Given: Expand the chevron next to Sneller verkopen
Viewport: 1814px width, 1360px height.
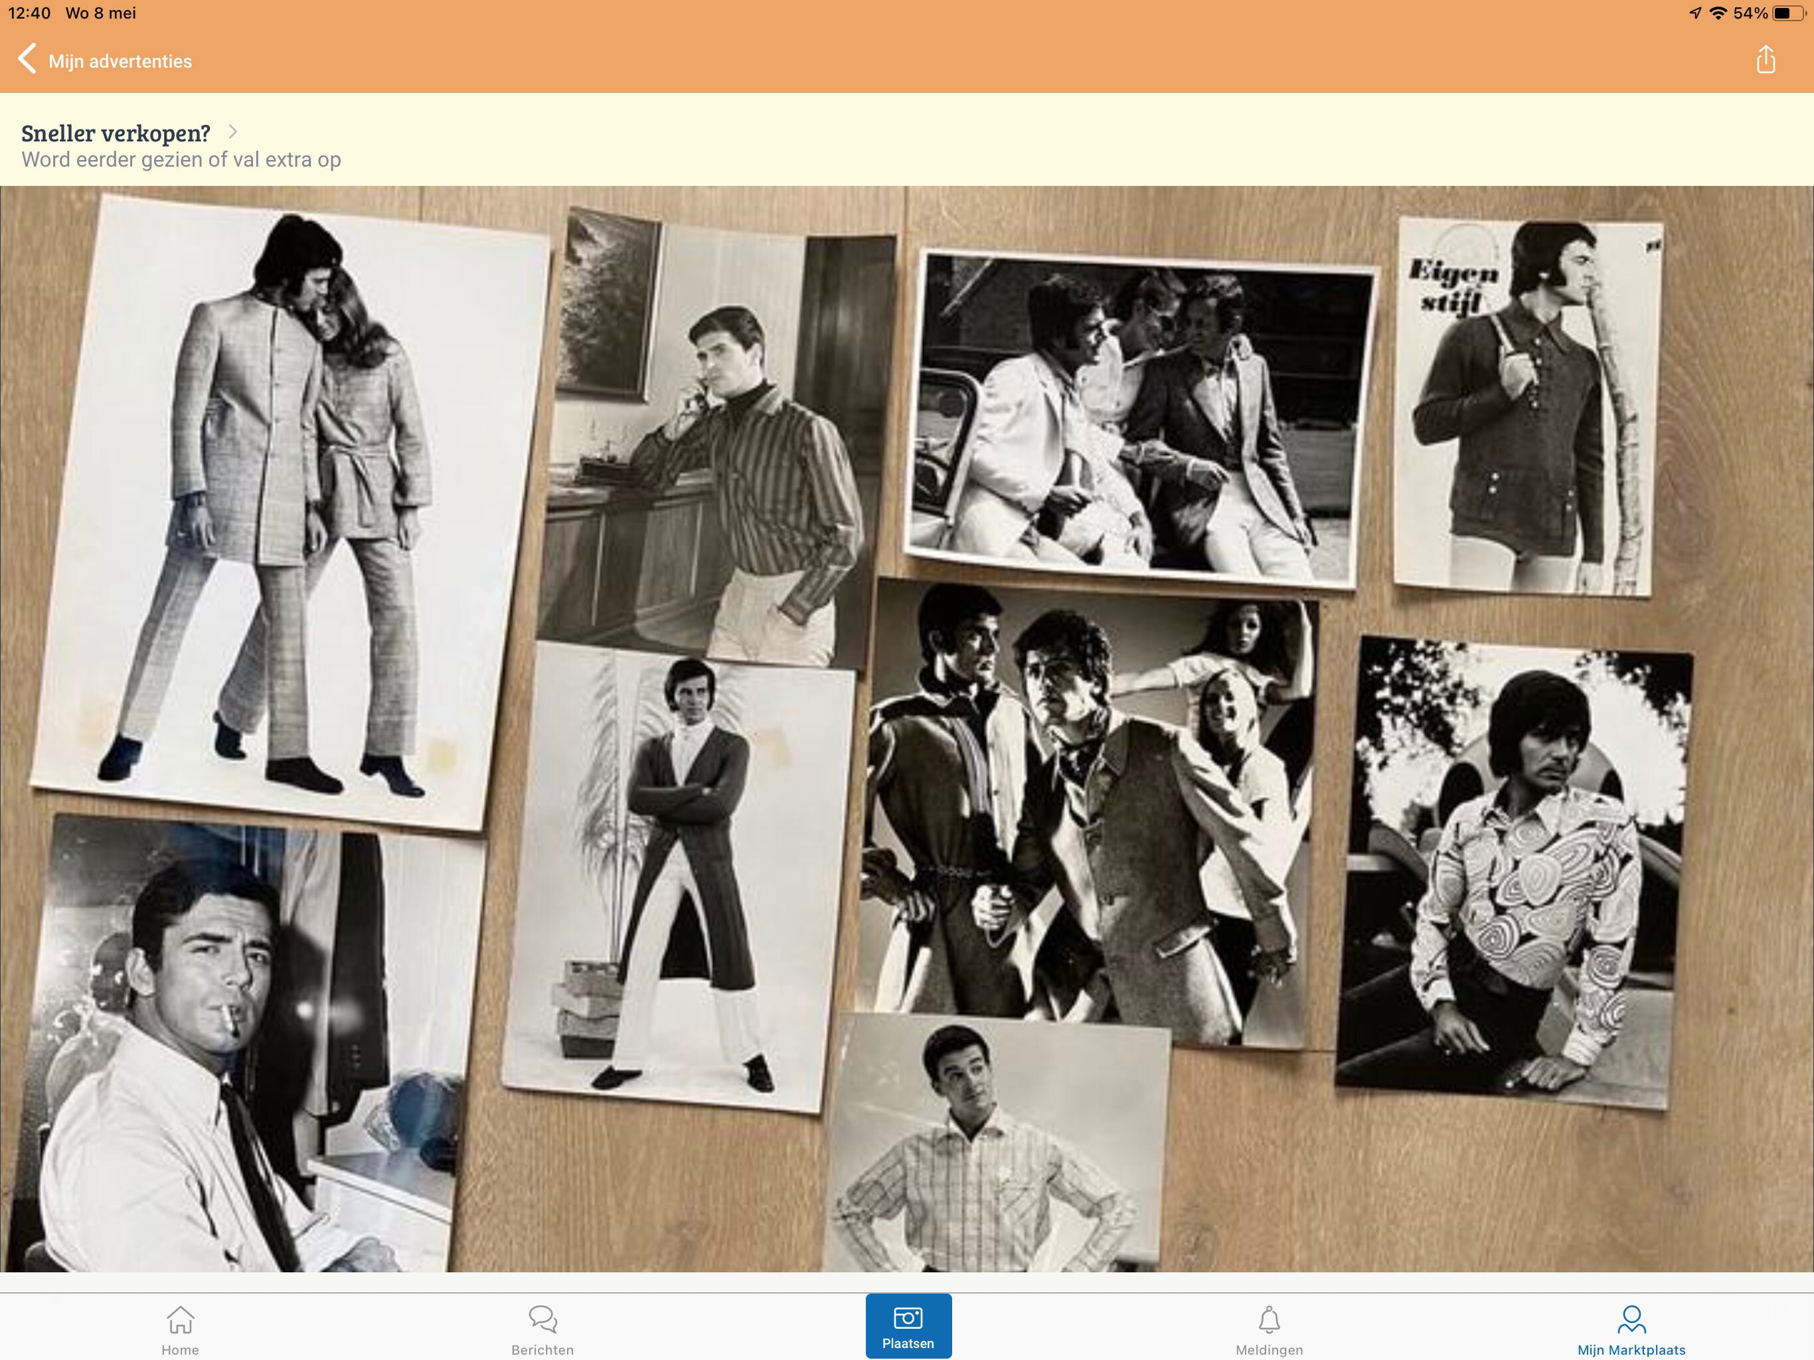Looking at the screenshot, I should (x=232, y=132).
